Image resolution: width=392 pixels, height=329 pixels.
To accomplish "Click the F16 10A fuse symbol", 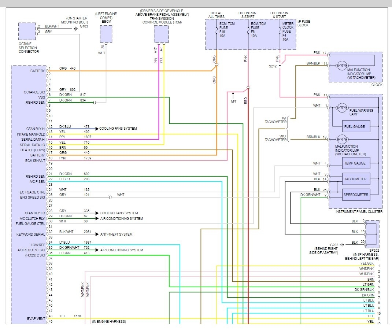I will point(217,32).
